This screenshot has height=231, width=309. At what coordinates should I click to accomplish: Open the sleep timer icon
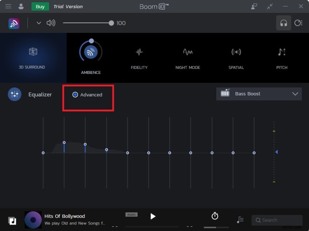(x=215, y=216)
